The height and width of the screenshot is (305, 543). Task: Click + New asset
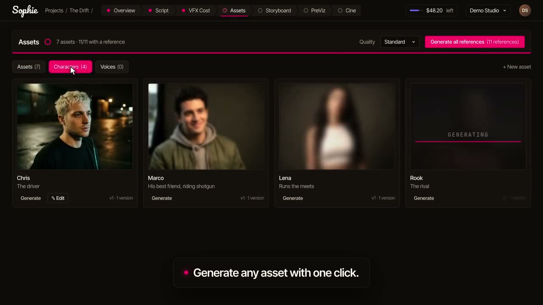(517, 67)
